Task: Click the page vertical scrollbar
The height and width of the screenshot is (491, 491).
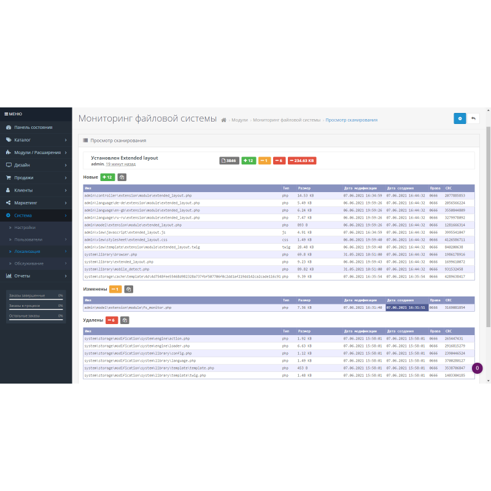Action: 488,245
